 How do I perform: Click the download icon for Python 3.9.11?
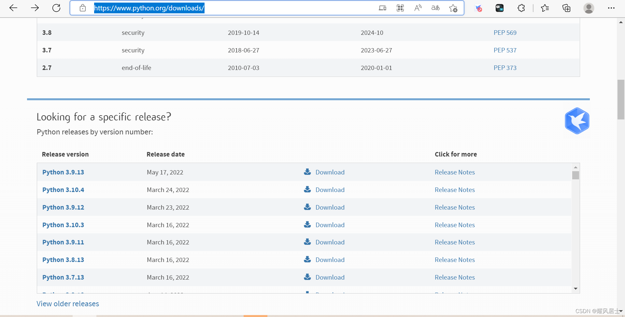click(307, 241)
